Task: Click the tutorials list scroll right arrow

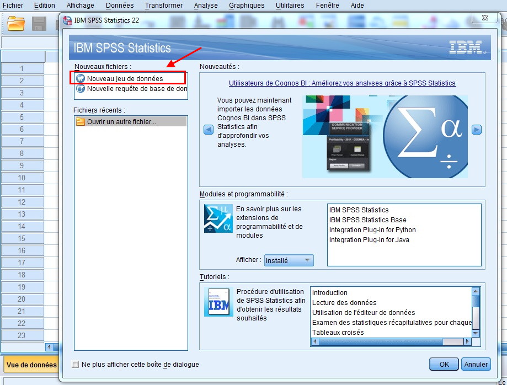Action: 467,341
